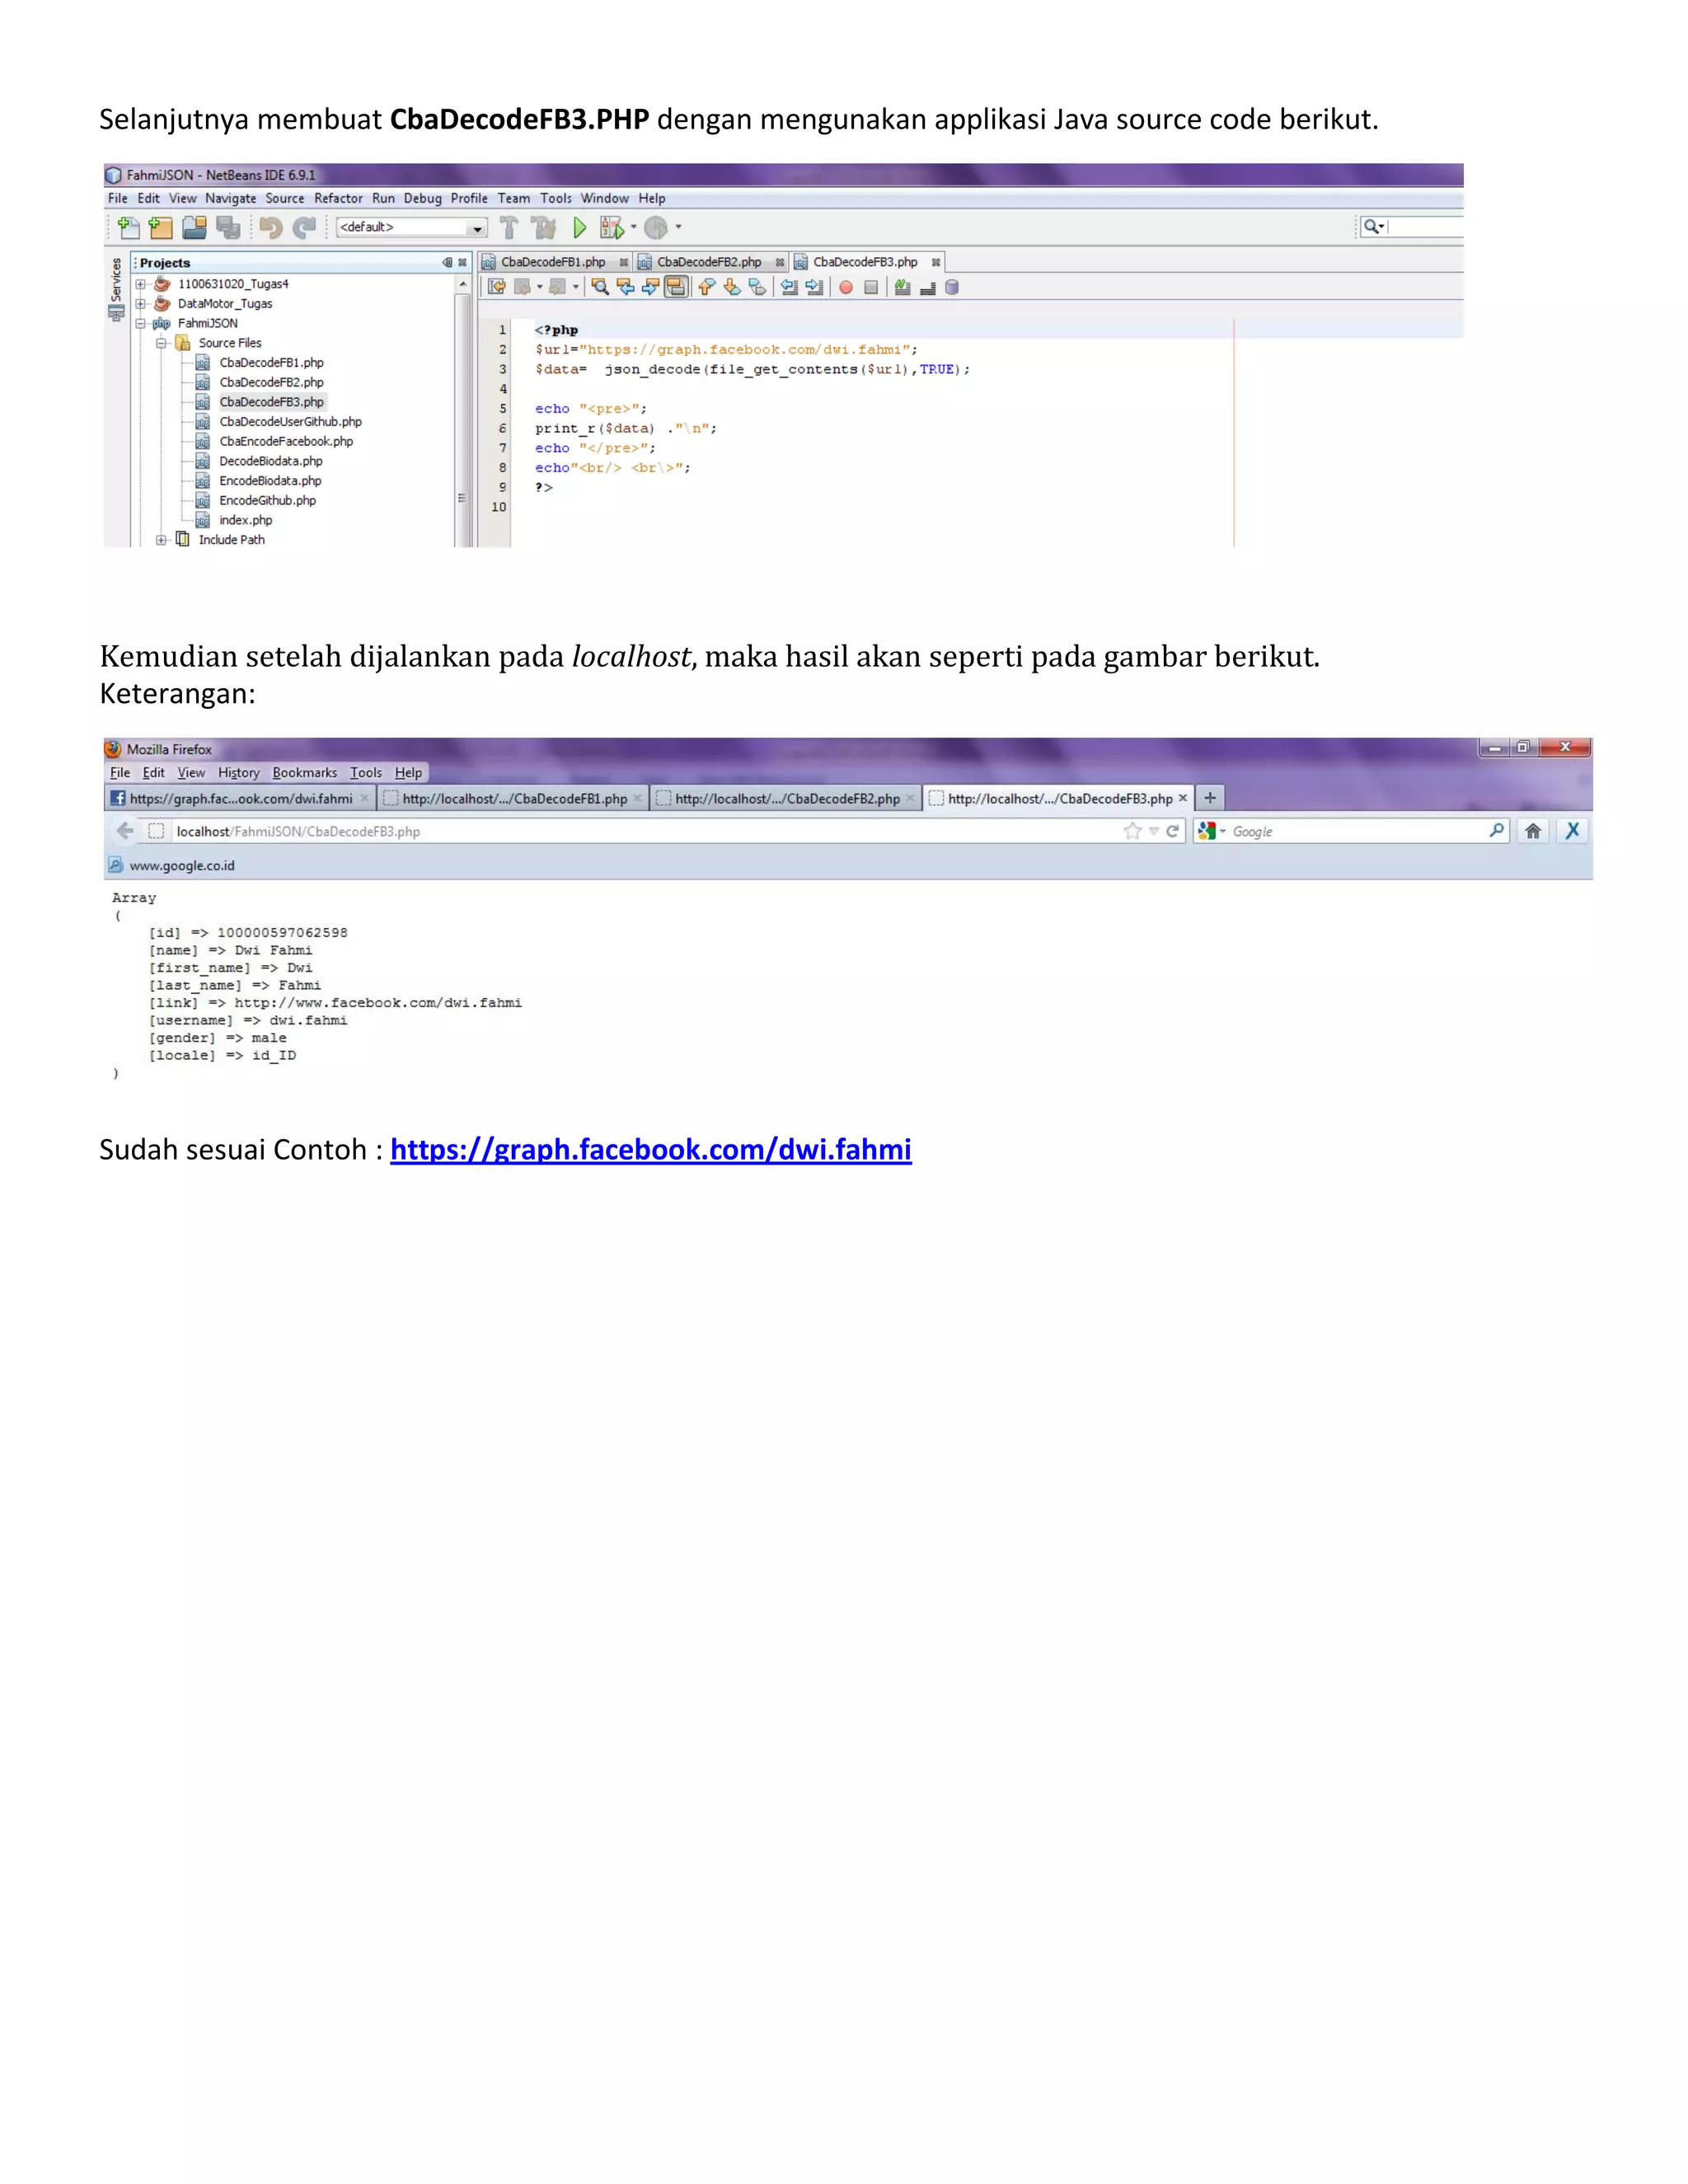Screen dimensions: 1688x2184
Task: Click the Toggle Bookmark icon
Action: point(757,288)
